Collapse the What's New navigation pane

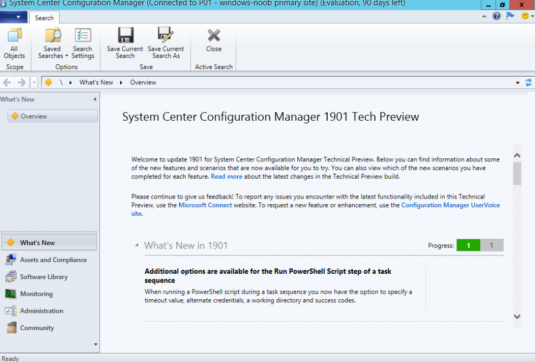95,99
